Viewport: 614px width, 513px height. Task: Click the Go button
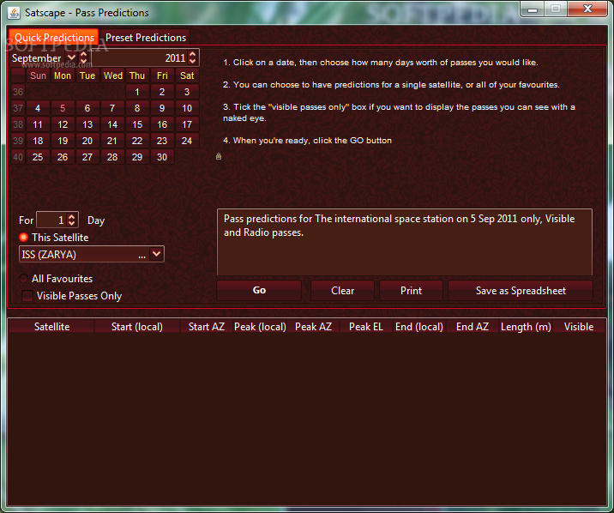[x=259, y=291]
